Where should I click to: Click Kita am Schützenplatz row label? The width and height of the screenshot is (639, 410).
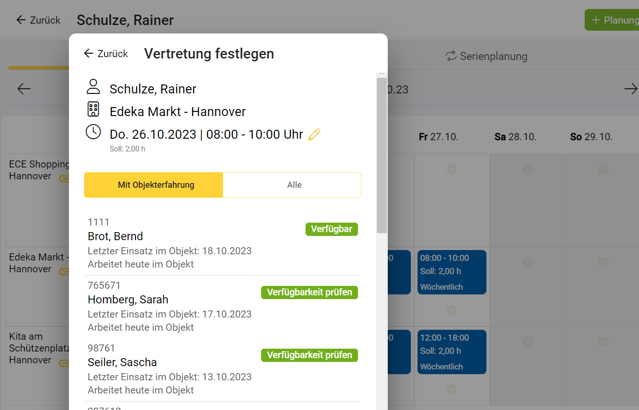click(39, 348)
